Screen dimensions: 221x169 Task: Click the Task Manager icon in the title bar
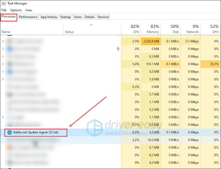tap(4, 3)
